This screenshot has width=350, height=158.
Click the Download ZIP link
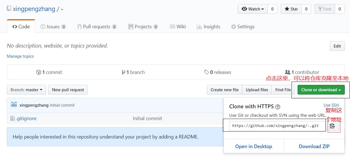[x=314, y=146]
